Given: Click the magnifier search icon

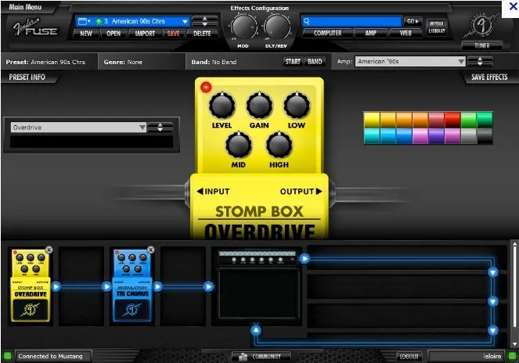Looking at the screenshot, I should (x=307, y=21).
